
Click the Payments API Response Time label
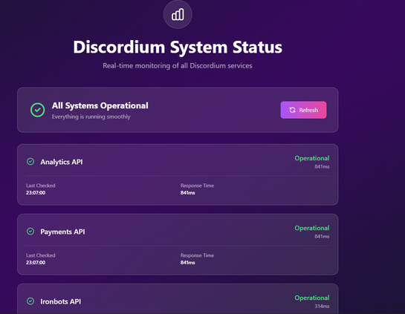(197, 255)
